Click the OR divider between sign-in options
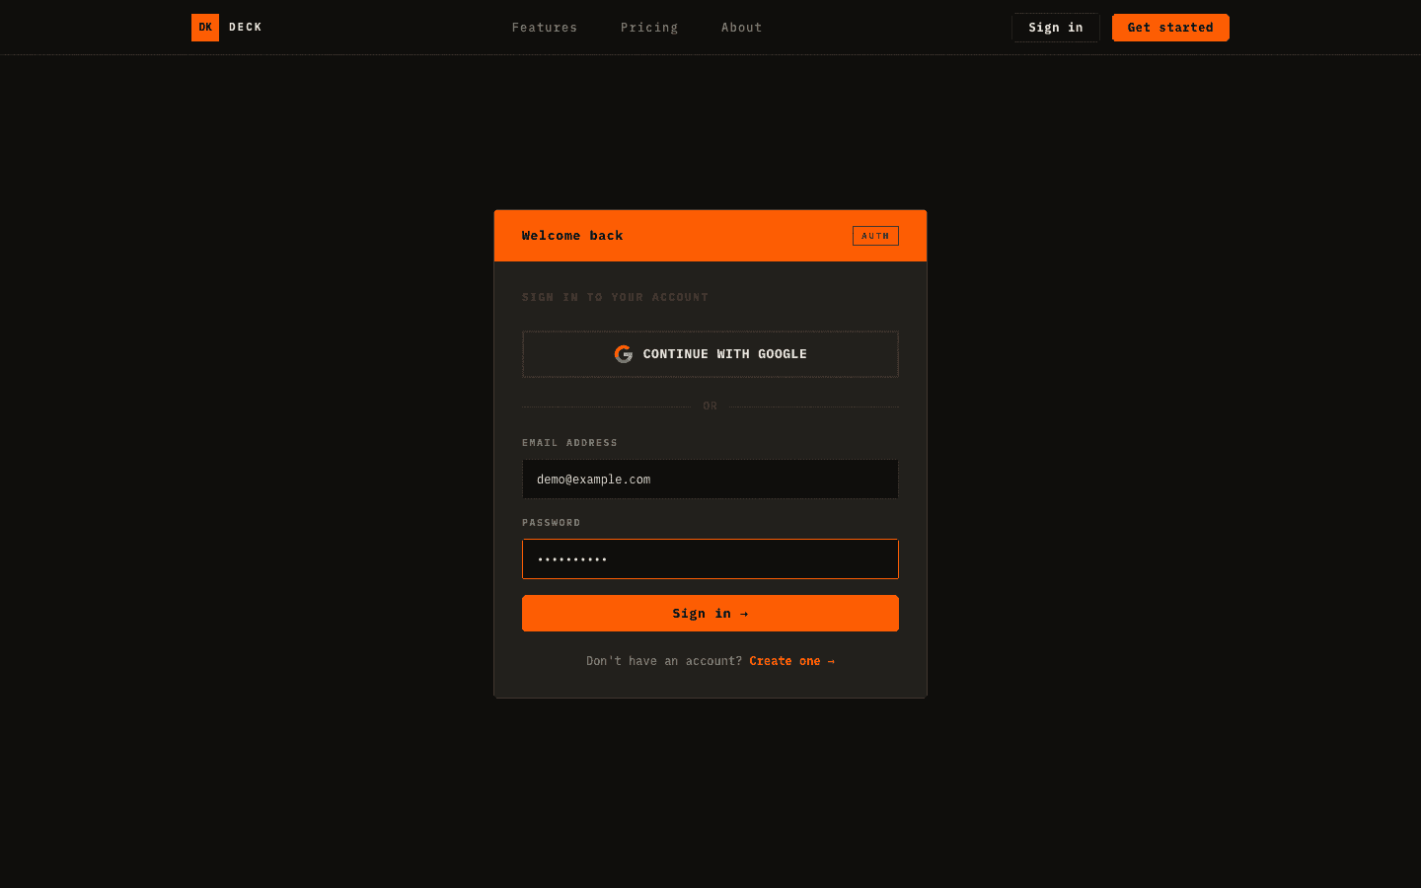Viewport: 1421px width, 888px height. pyautogui.click(x=710, y=406)
